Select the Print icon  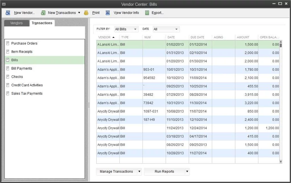86,13
